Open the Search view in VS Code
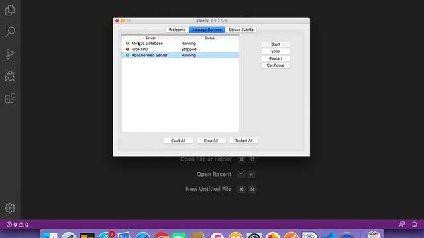The image size is (424, 238). [10, 32]
